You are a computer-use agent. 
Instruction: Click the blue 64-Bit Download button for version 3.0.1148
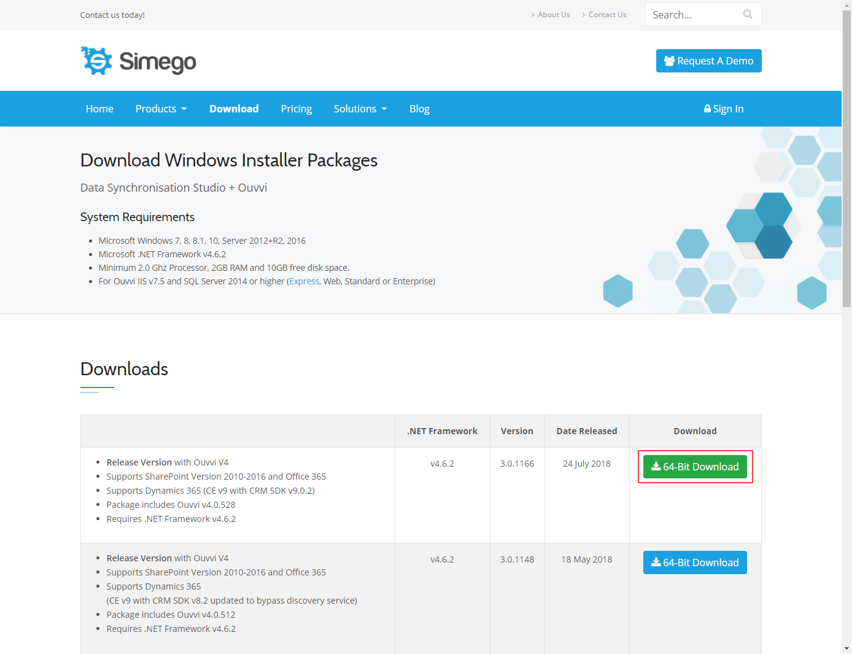tap(695, 563)
